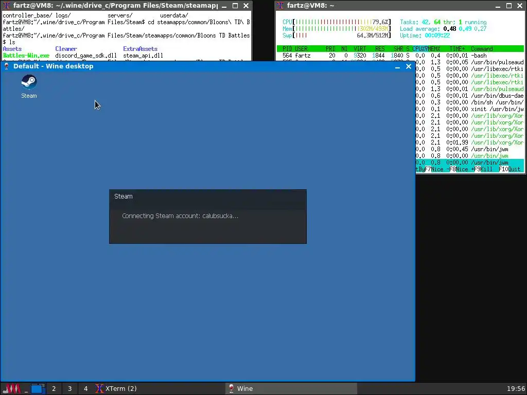Close the Steam-path terminal window
Screen dimensions: 527x395
click(x=246, y=6)
